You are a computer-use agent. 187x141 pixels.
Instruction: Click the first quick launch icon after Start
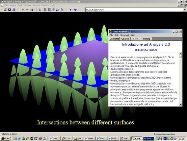point(15,139)
